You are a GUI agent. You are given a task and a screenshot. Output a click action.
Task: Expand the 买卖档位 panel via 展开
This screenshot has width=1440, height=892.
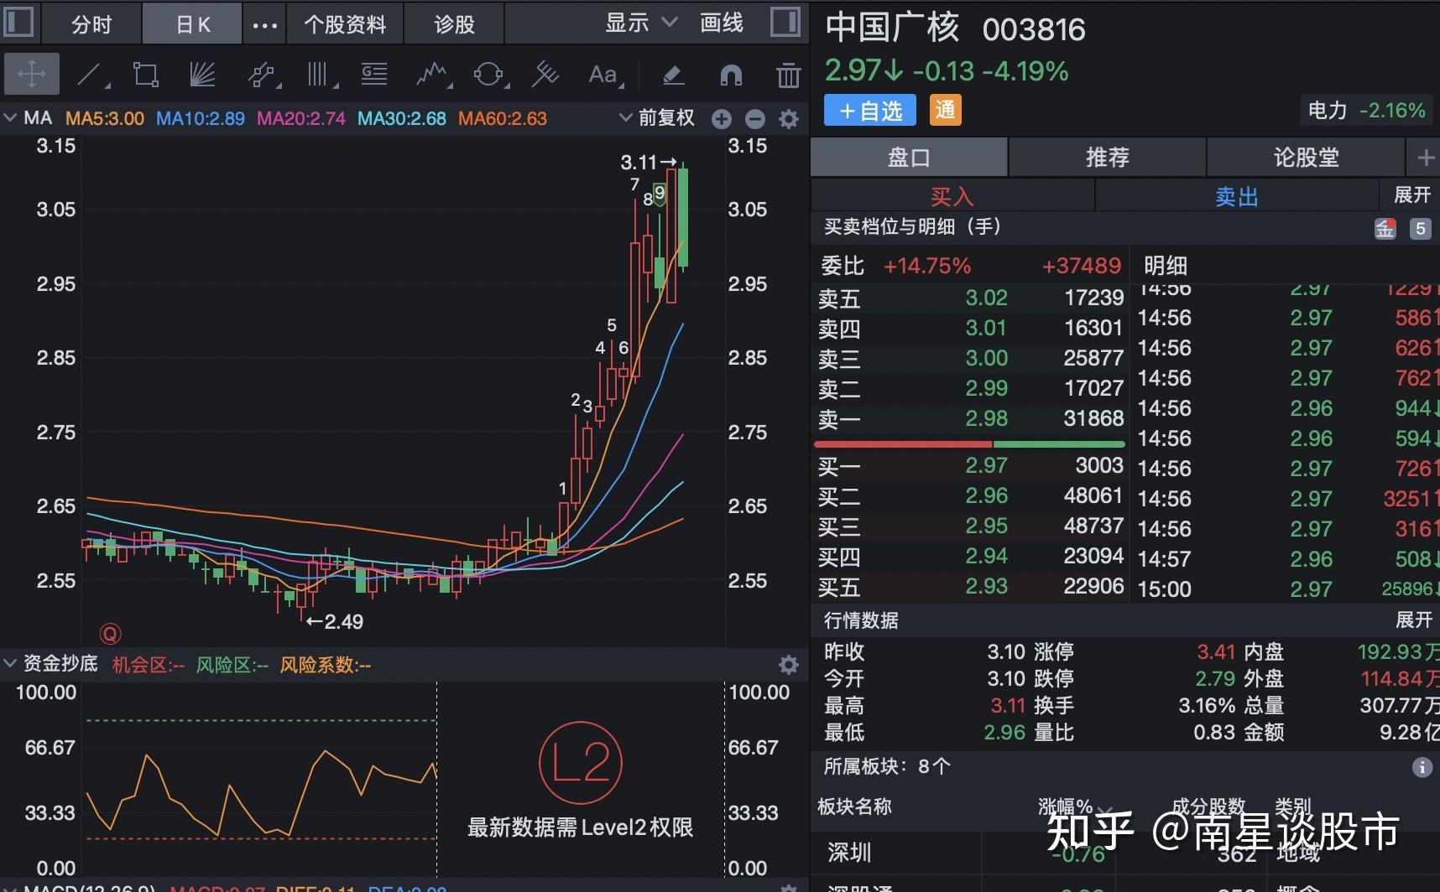pyautogui.click(x=1411, y=194)
